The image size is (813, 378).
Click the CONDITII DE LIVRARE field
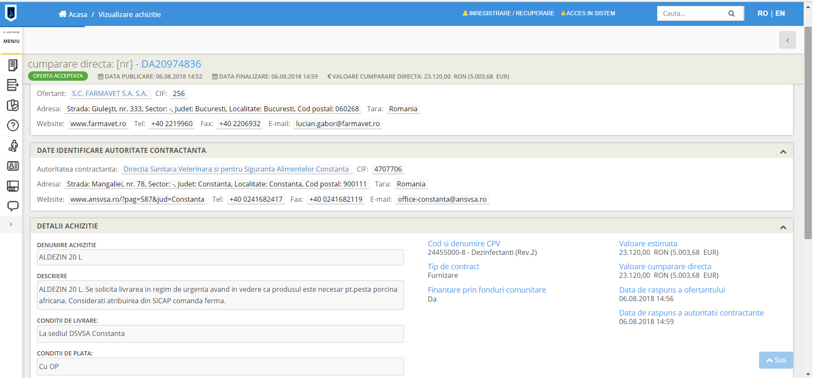[x=220, y=334]
